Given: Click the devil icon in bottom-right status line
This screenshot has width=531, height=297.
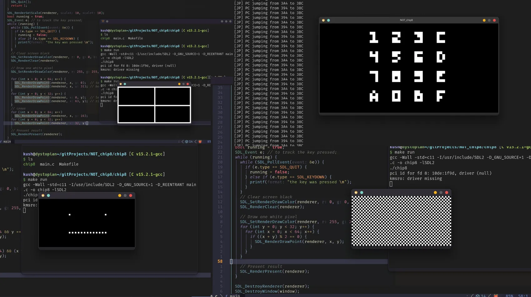Looking at the screenshot, I should (496, 295).
